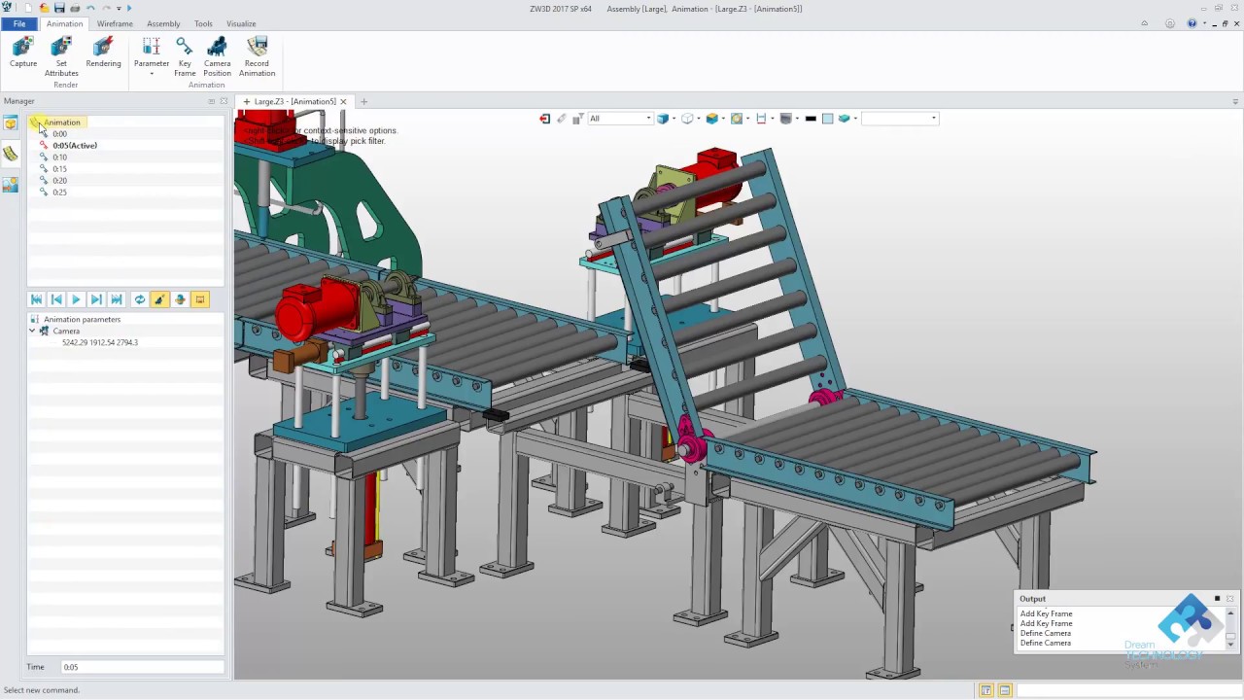Click the Capture render tool
The image size is (1244, 700).
click(x=23, y=52)
